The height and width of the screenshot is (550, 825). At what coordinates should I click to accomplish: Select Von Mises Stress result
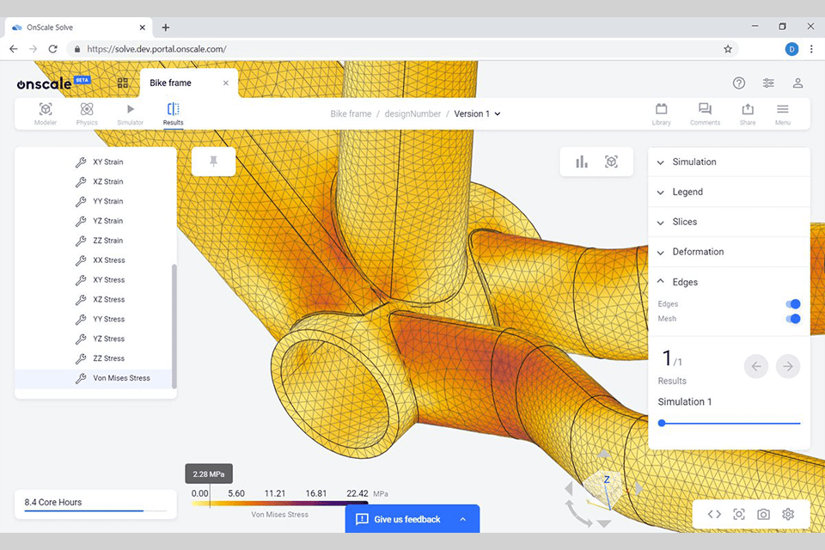coord(120,378)
